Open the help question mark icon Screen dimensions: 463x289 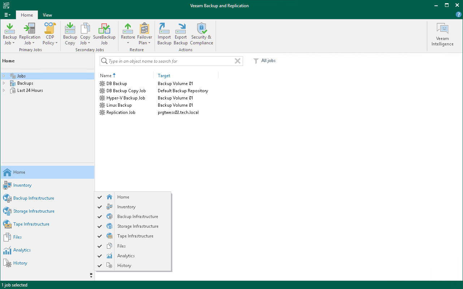tap(459, 15)
